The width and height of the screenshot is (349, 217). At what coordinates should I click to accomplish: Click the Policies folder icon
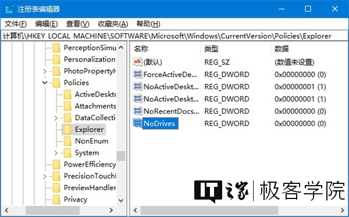coord(56,83)
